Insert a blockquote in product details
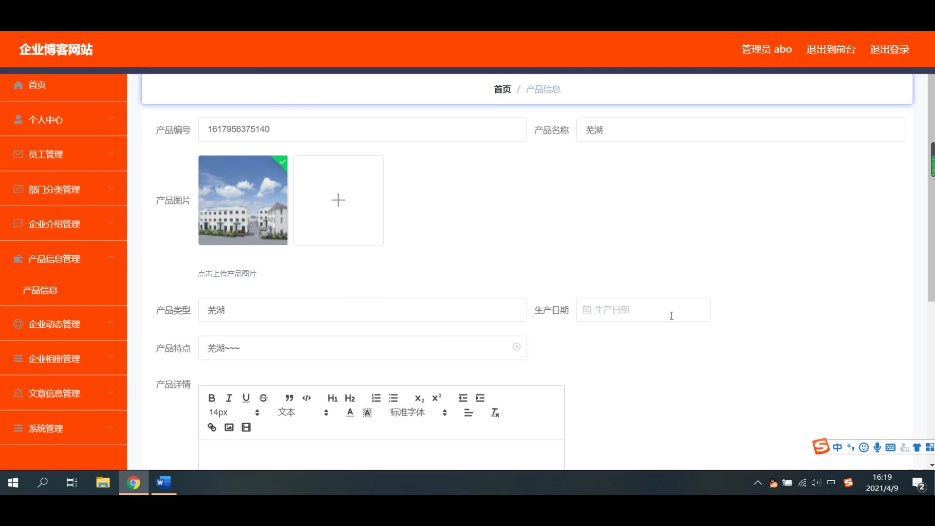Image resolution: width=935 pixels, height=526 pixels. coord(289,398)
